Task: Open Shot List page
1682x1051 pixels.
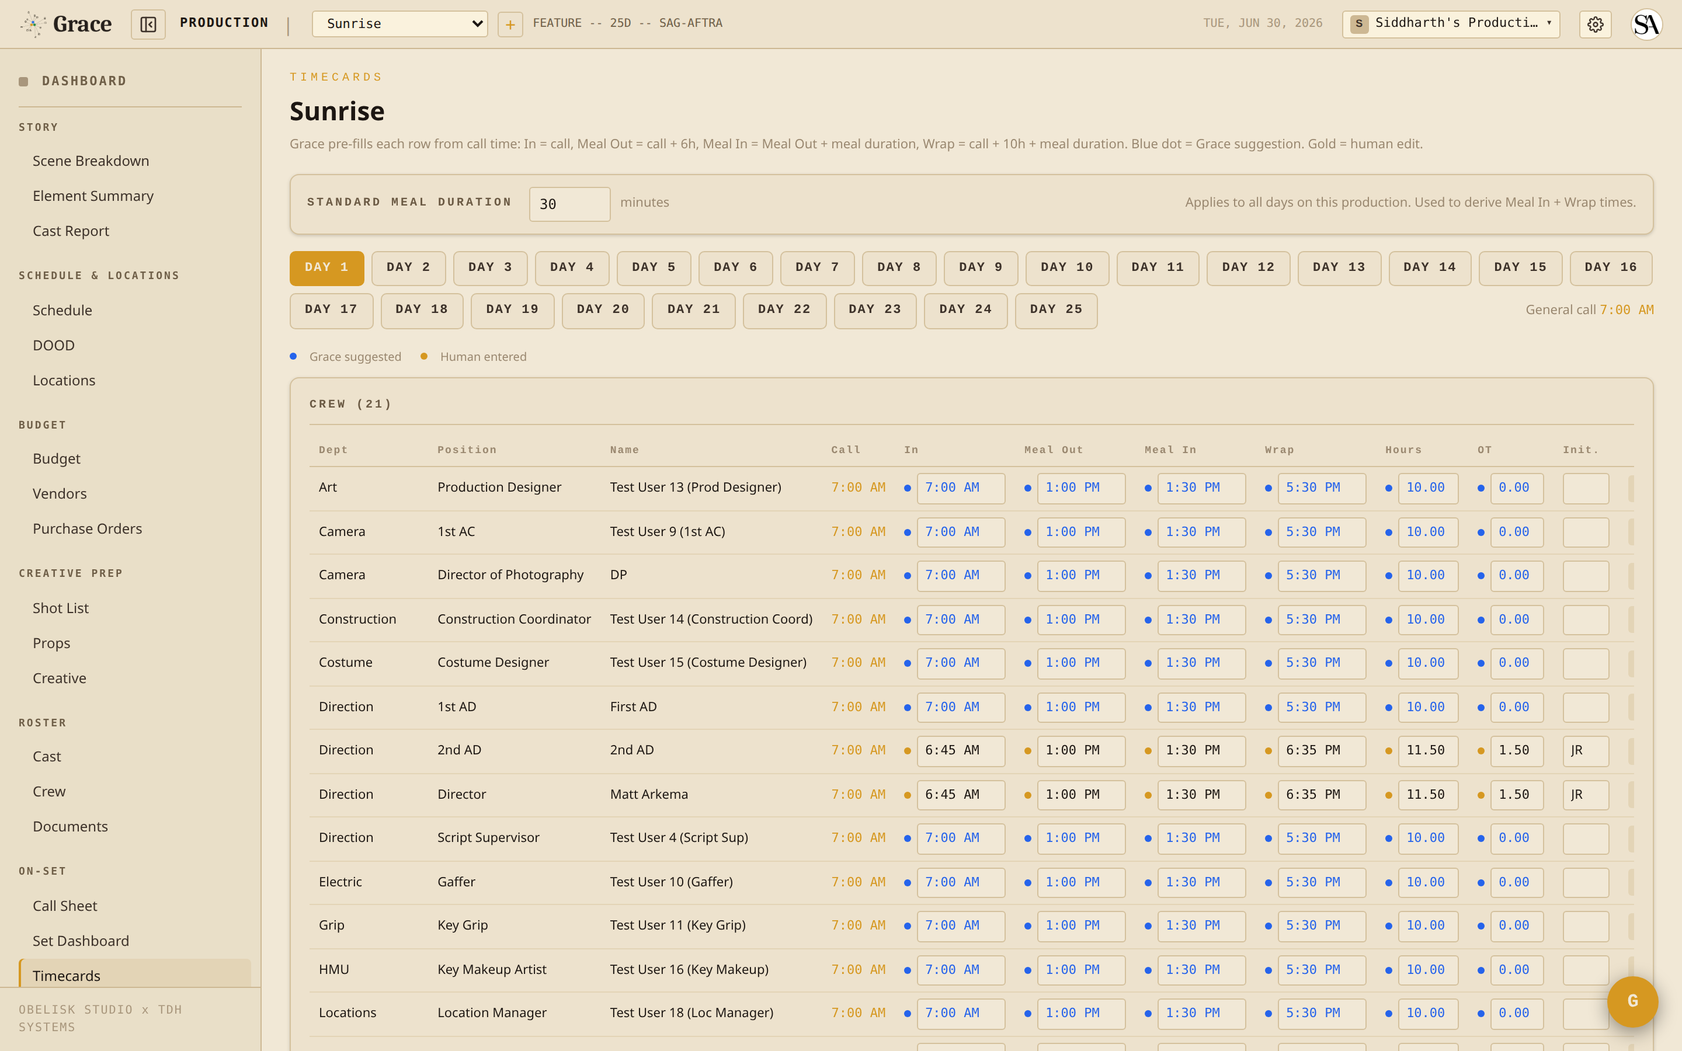Action: pos(61,608)
